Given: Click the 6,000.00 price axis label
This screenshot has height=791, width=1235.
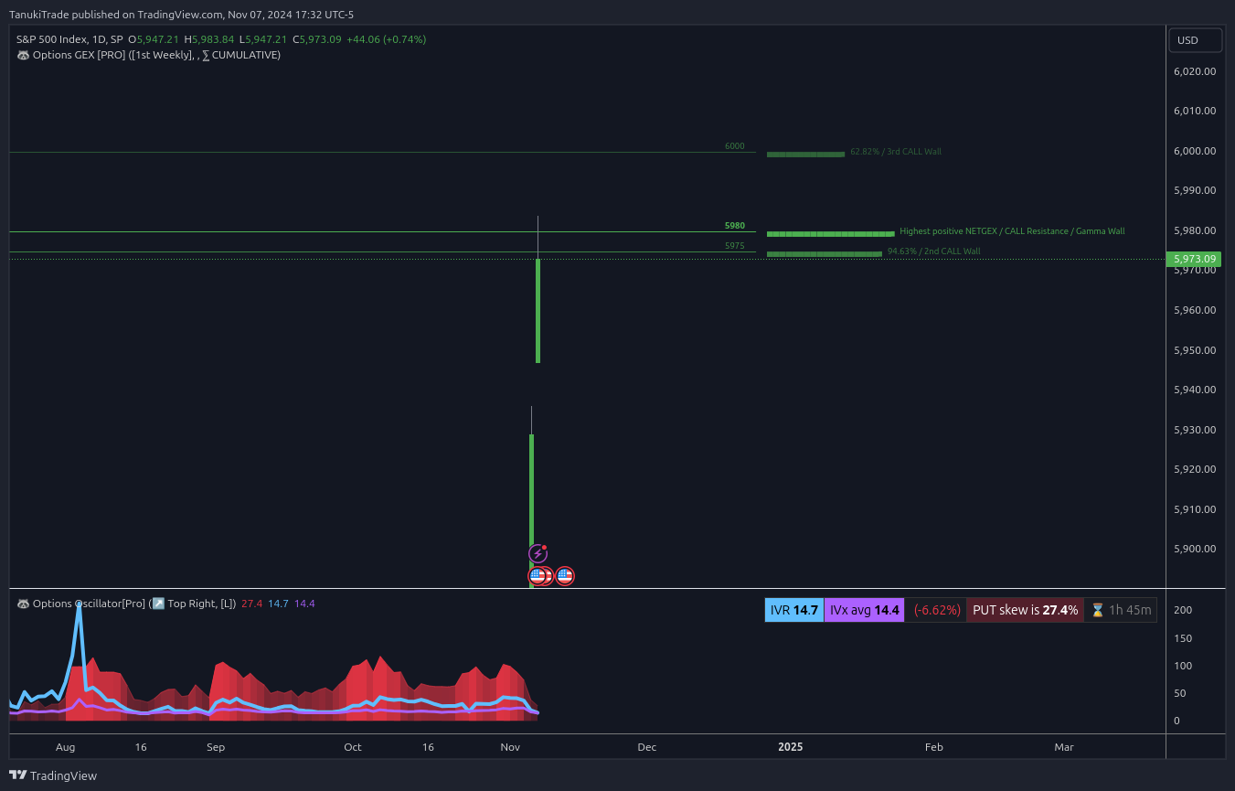Looking at the screenshot, I should pyautogui.click(x=1195, y=151).
